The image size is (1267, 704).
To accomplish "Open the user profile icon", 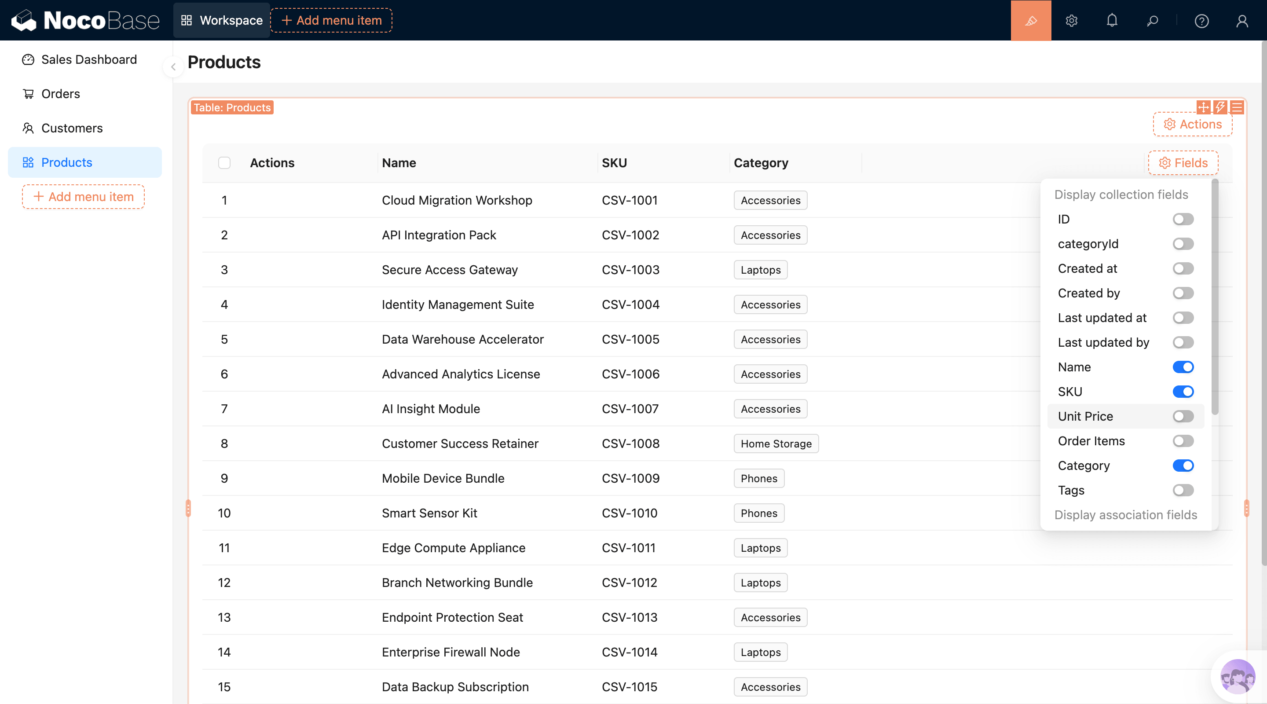I will (1241, 21).
